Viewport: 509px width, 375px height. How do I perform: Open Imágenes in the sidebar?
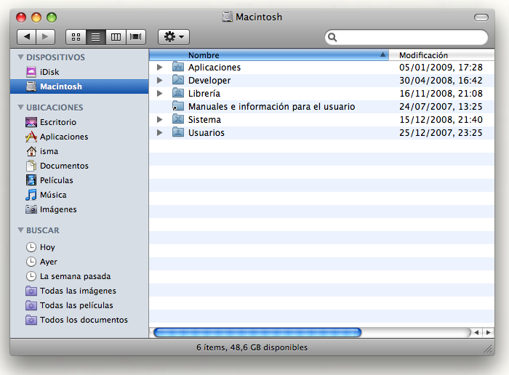click(x=79, y=209)
